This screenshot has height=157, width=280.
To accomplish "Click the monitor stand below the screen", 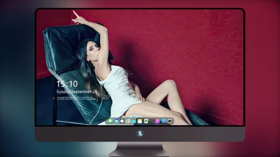I will click(x=140, y=149).
